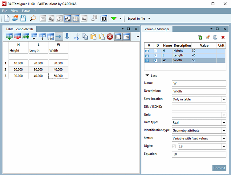Delete variable with red X icon
Viewport: 231px width, 175px height.
(x=223, y=37)
